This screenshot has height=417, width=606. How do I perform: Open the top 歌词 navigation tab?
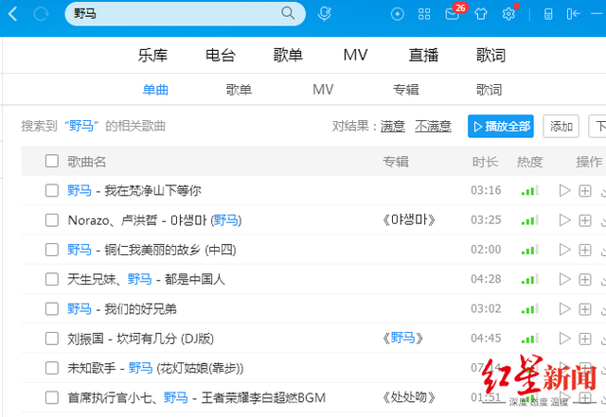(x=490, y=55)
